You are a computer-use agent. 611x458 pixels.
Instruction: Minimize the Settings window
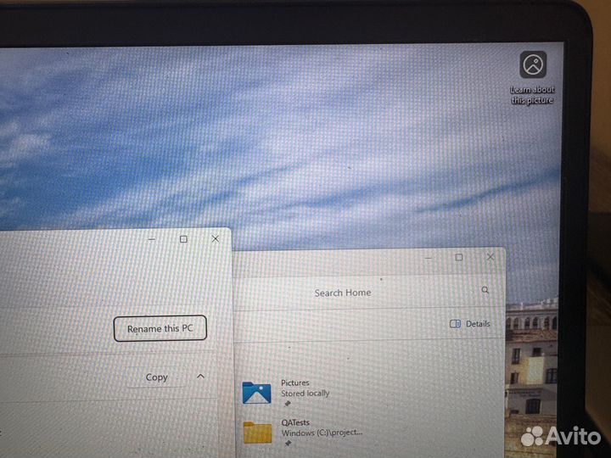pos(151,239)
